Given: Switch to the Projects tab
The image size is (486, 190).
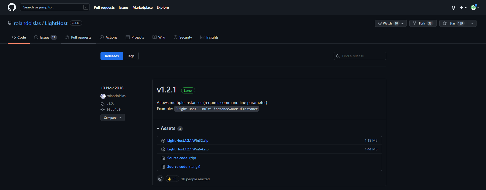Looking at the screenshot, I should click(x=135, y=37).
